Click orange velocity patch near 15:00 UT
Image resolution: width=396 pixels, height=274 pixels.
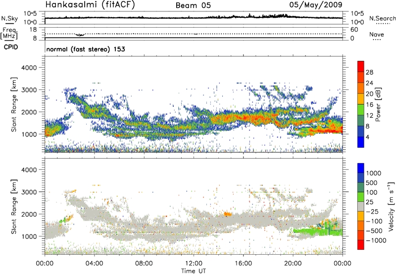click(228, 214)
